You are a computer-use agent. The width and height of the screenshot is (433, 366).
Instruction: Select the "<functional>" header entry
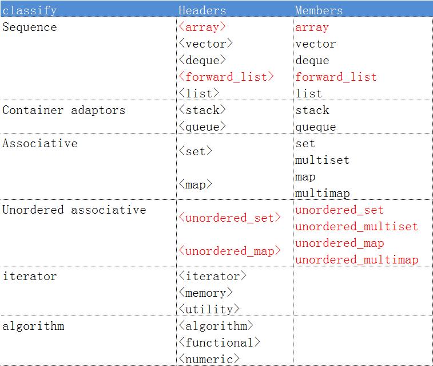coord(219,343)
